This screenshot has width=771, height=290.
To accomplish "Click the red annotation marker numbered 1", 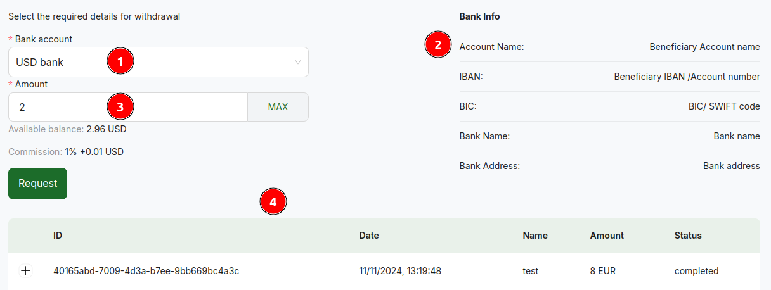I will pyautogui.click(x=120, y=61).
